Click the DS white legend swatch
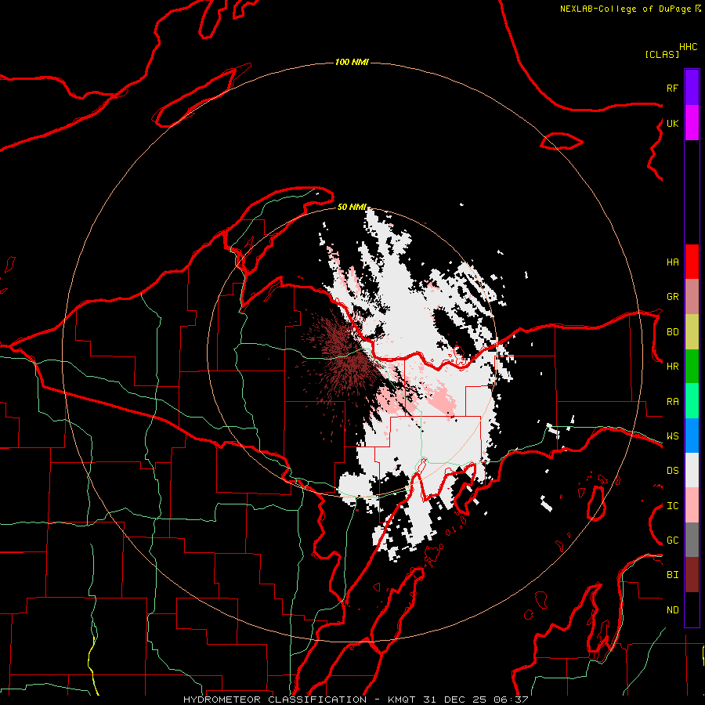 point(692,470)
